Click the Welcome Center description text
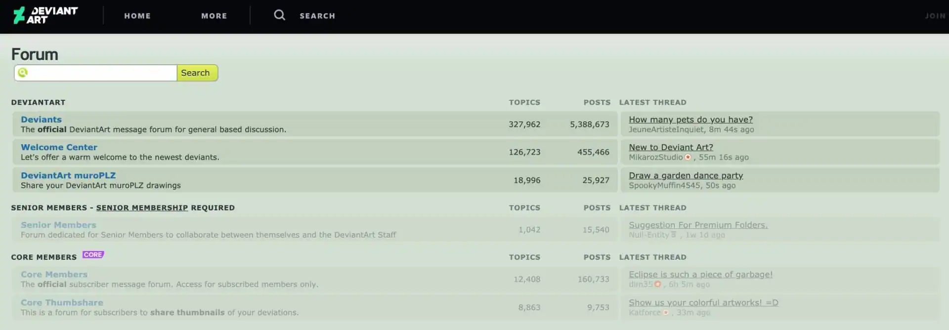This screenshot has width=949, height=330. pyautogui.click(x=120, y=157)
